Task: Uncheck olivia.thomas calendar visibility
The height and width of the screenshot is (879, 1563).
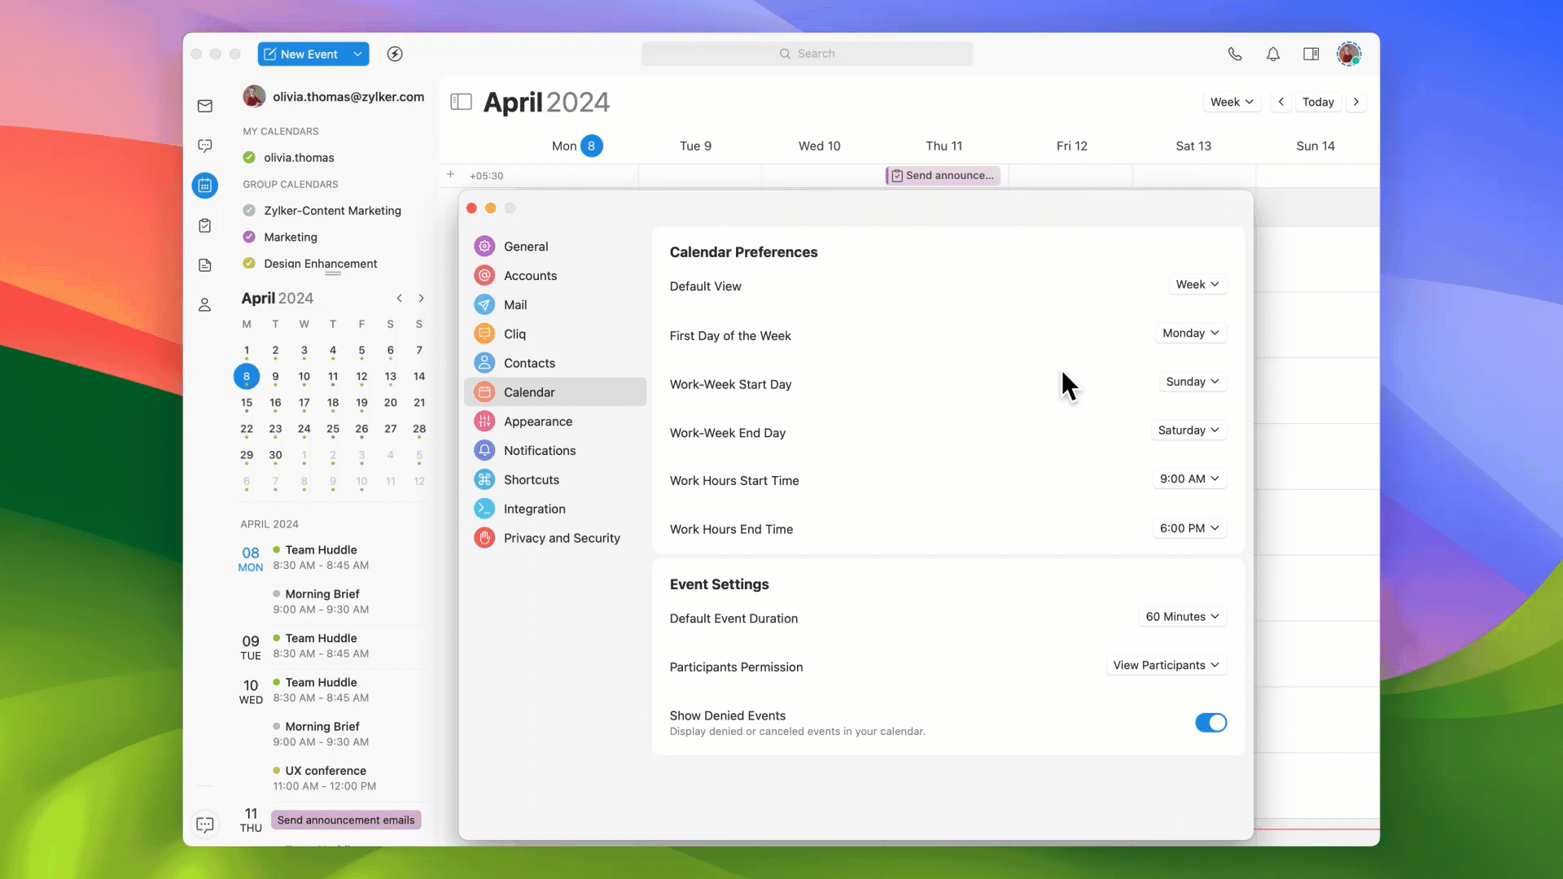Action: (249, 158)
